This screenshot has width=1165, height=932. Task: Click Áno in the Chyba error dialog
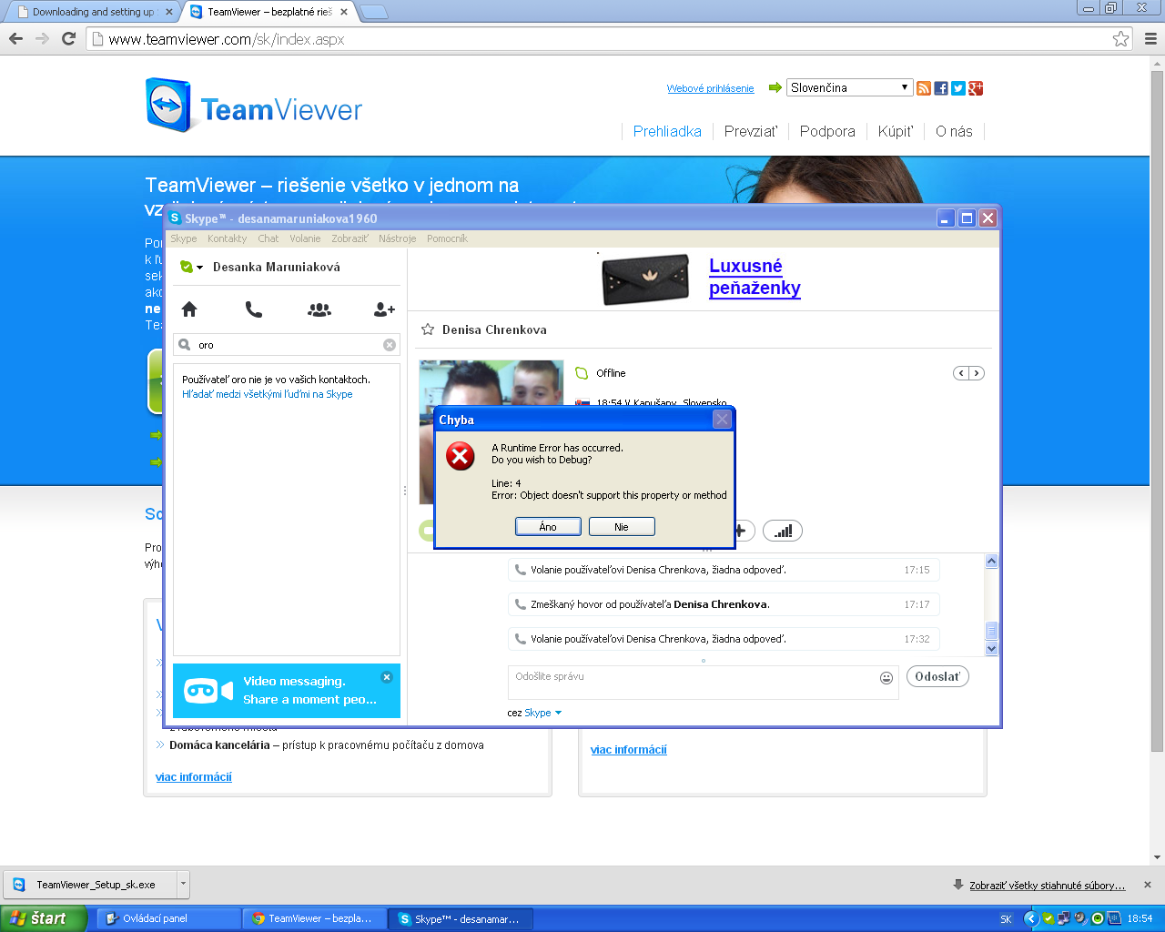tap(548, 527)
